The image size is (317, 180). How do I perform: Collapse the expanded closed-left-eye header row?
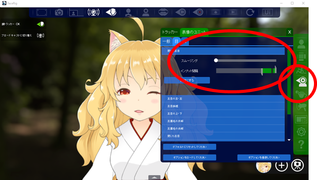pyautogui.click(x=223, y=51)
